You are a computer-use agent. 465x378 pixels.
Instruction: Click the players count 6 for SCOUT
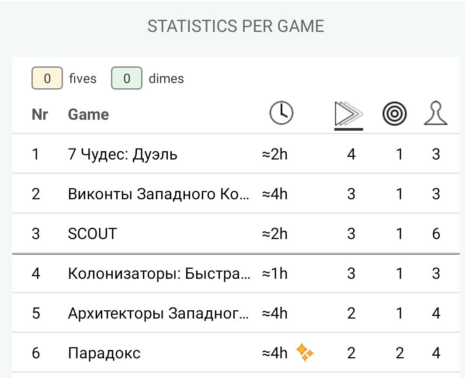[x=436, y=234]
